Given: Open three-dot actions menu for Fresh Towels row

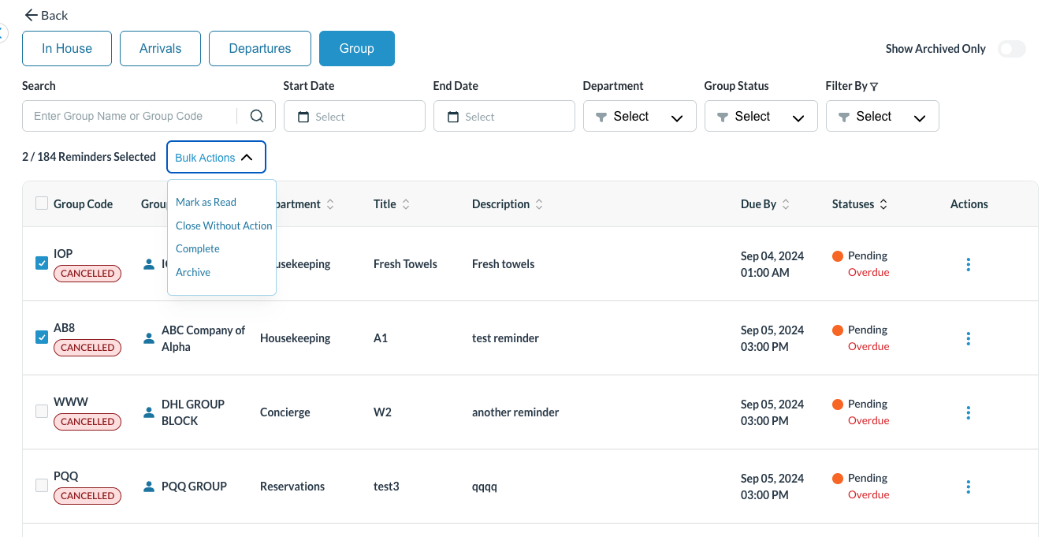Looking at the screenshot, I should (968, 264).
